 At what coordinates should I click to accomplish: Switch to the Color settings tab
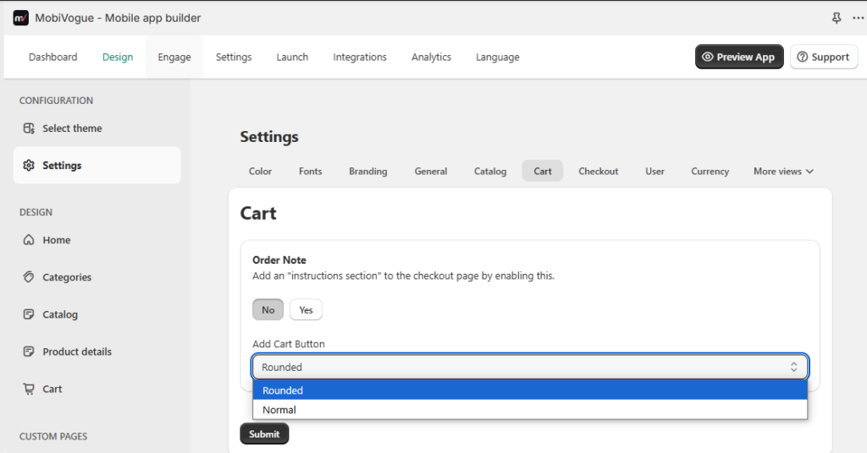(x=260, y=171)
